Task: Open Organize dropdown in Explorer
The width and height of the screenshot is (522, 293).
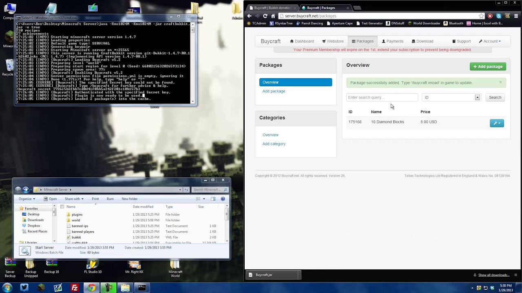Action: click(x=27, y=199)
